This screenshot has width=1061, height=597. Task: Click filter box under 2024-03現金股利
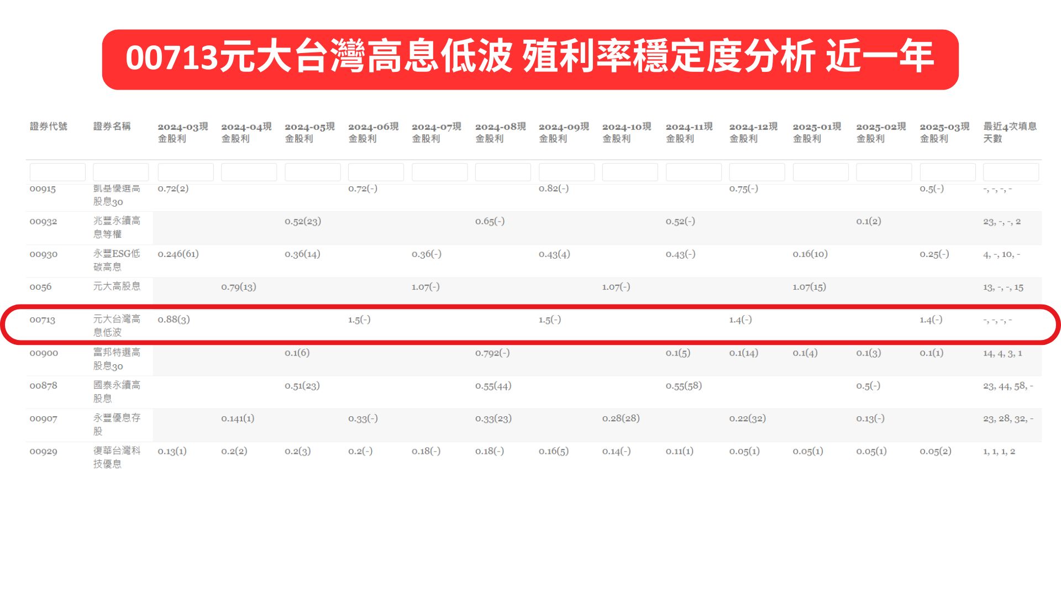click(x=185, y=172)
